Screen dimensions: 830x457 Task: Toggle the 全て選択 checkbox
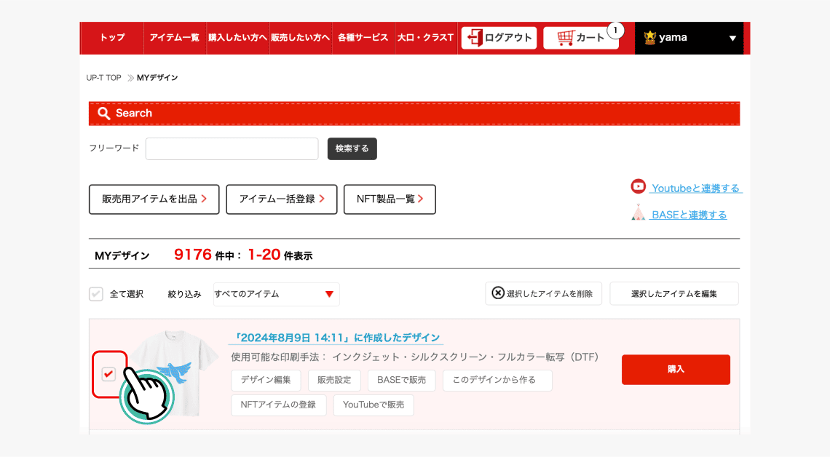pyautogui.click(x=96, y=294)
